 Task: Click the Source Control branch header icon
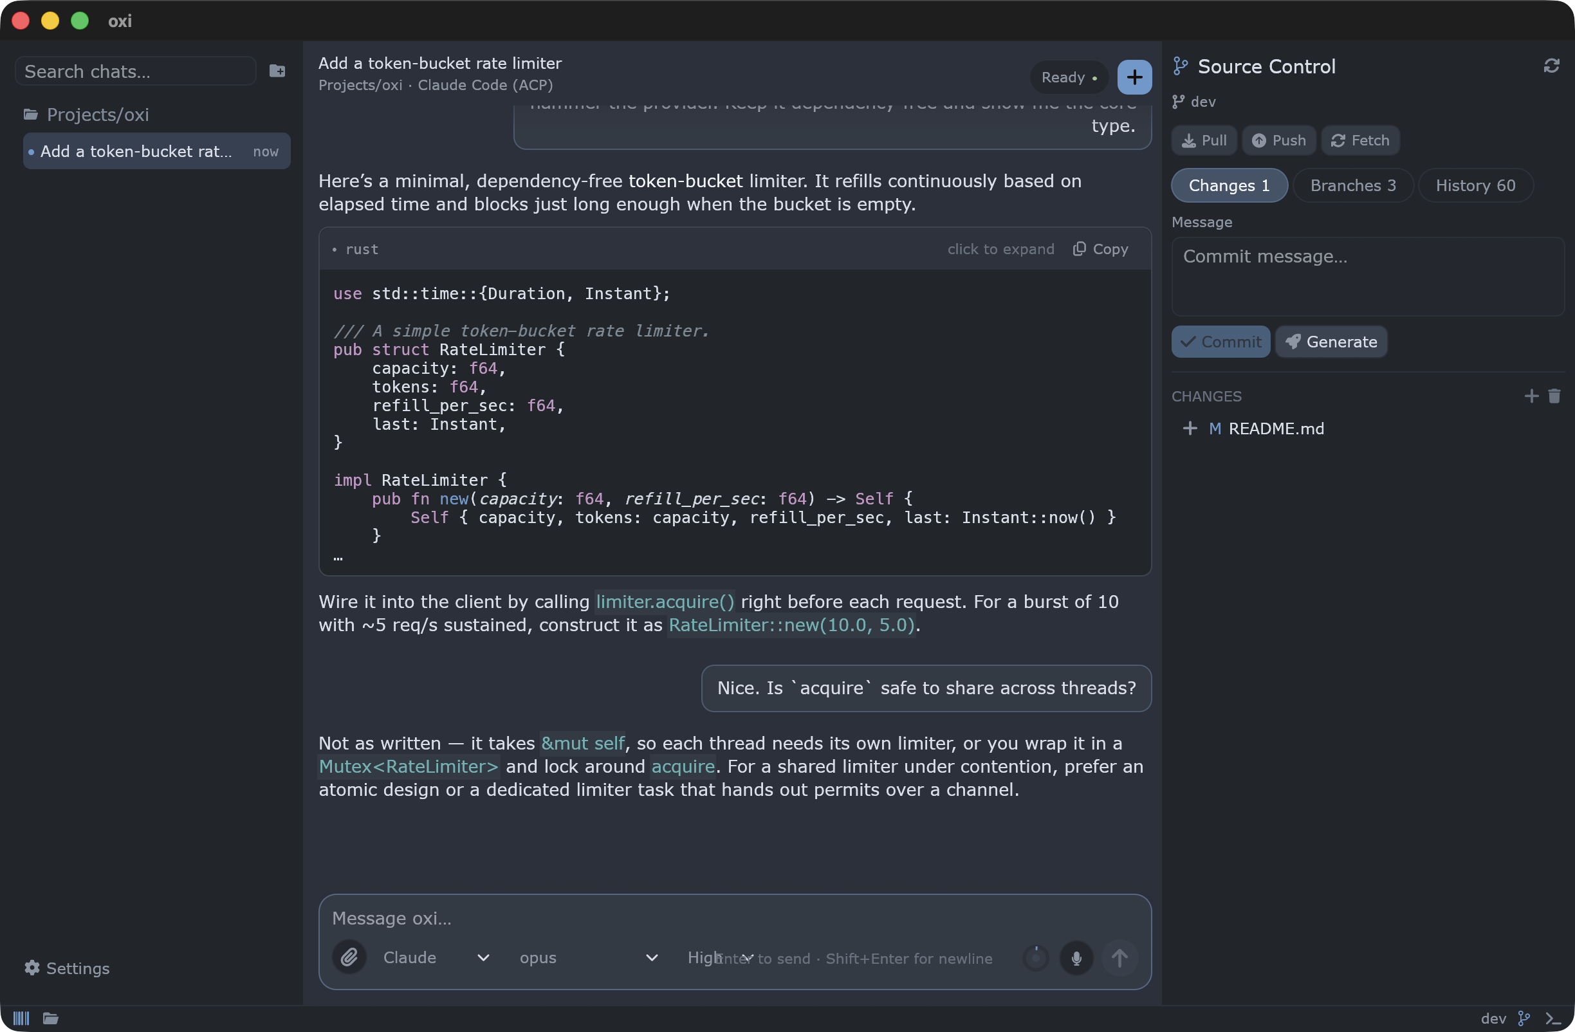pos(1181,66)
